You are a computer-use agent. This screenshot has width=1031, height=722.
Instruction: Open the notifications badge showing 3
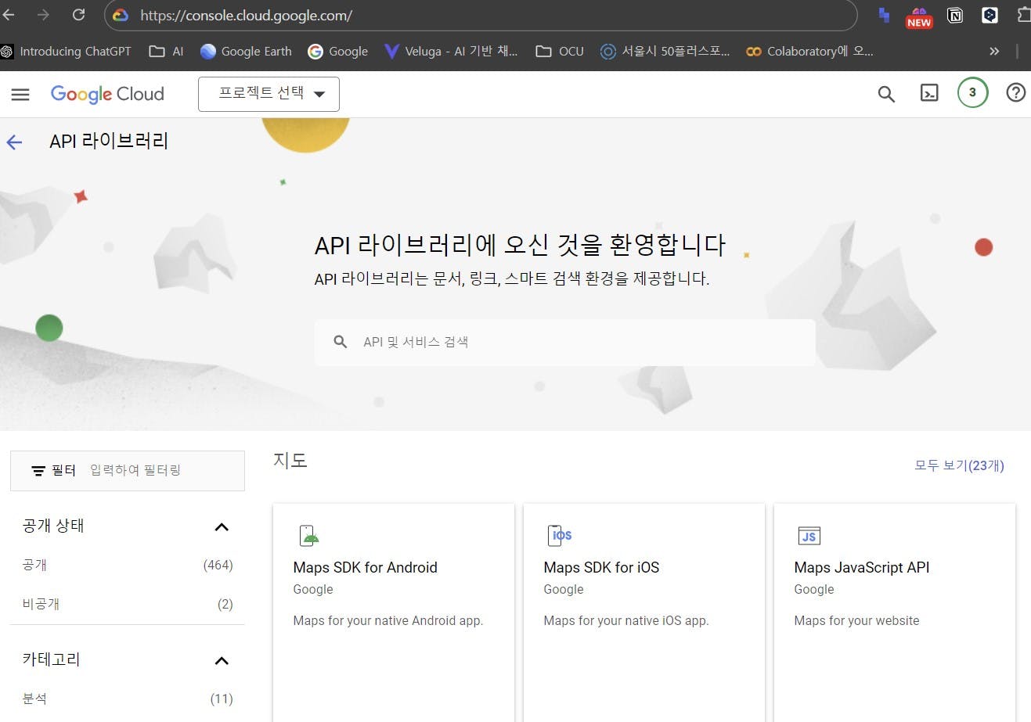[972, 92]
